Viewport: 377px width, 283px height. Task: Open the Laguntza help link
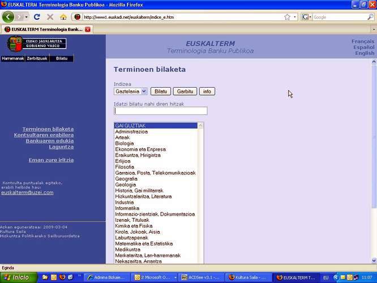61,147
